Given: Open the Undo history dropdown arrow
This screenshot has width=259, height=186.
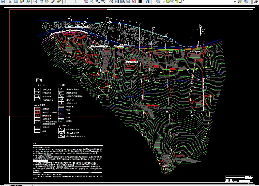Looking at the screenshot, I should [x=71, y=2].
